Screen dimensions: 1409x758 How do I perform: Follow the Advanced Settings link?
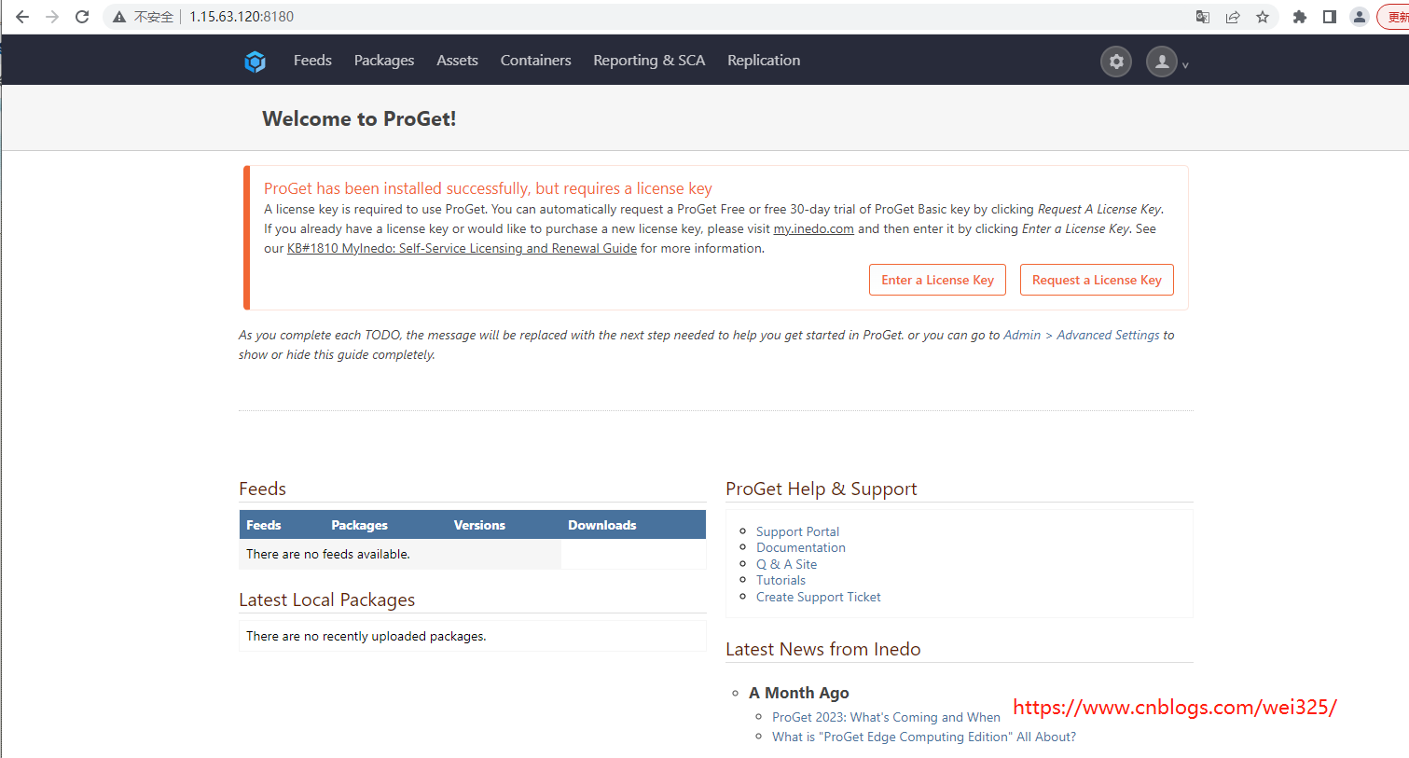pos(1108,335)
